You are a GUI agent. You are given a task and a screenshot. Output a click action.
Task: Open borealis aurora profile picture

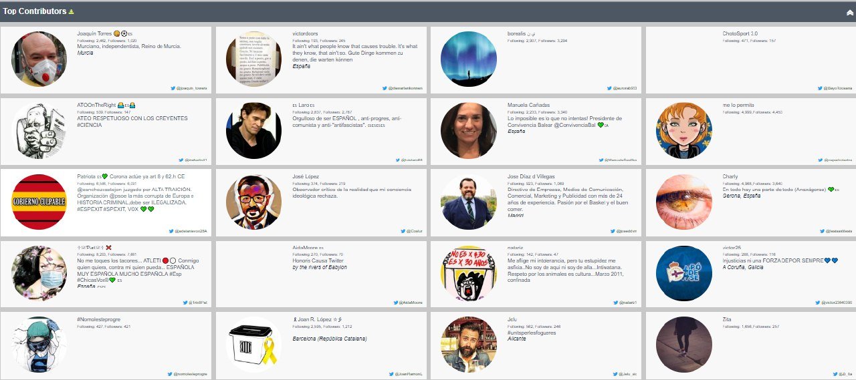click(x=469, y=59)
